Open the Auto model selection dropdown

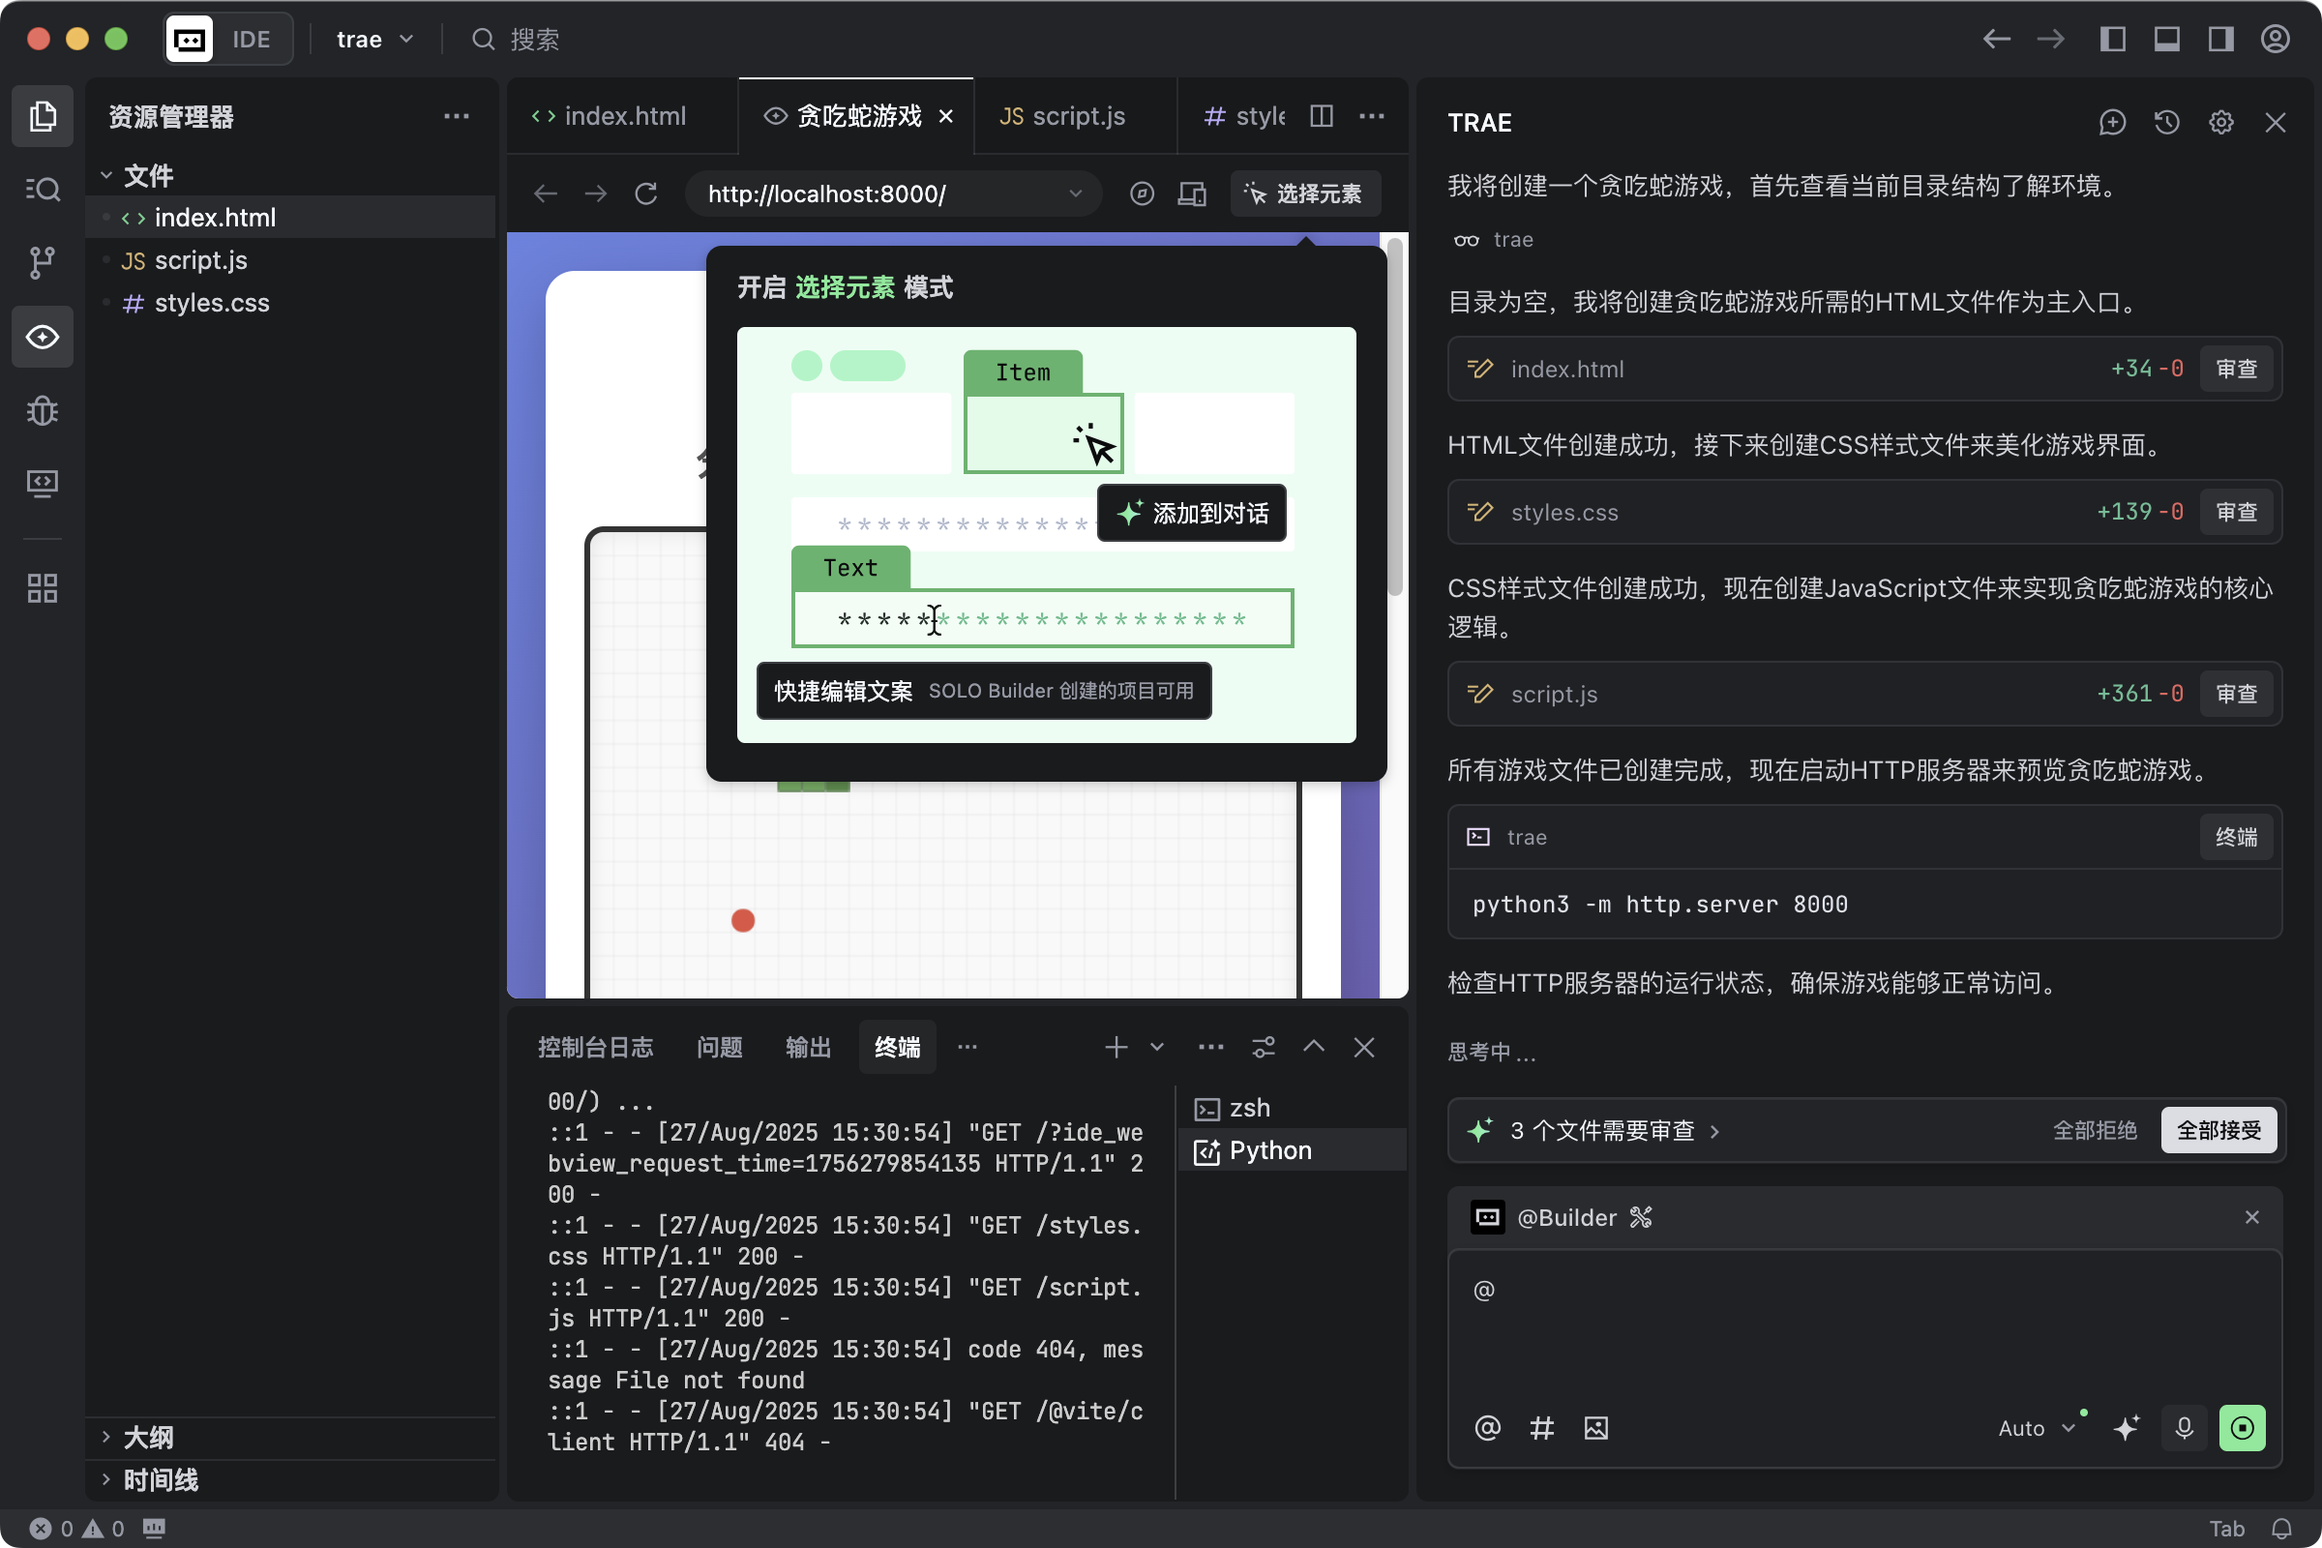coord(2037,1428)
